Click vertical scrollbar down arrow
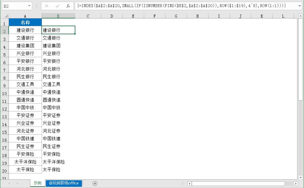304x188 pixels. point(300,177)
